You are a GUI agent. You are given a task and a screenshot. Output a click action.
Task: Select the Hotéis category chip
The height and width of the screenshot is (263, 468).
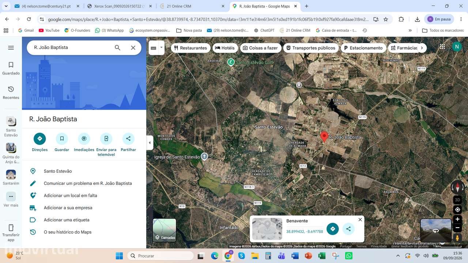point(225,48)
